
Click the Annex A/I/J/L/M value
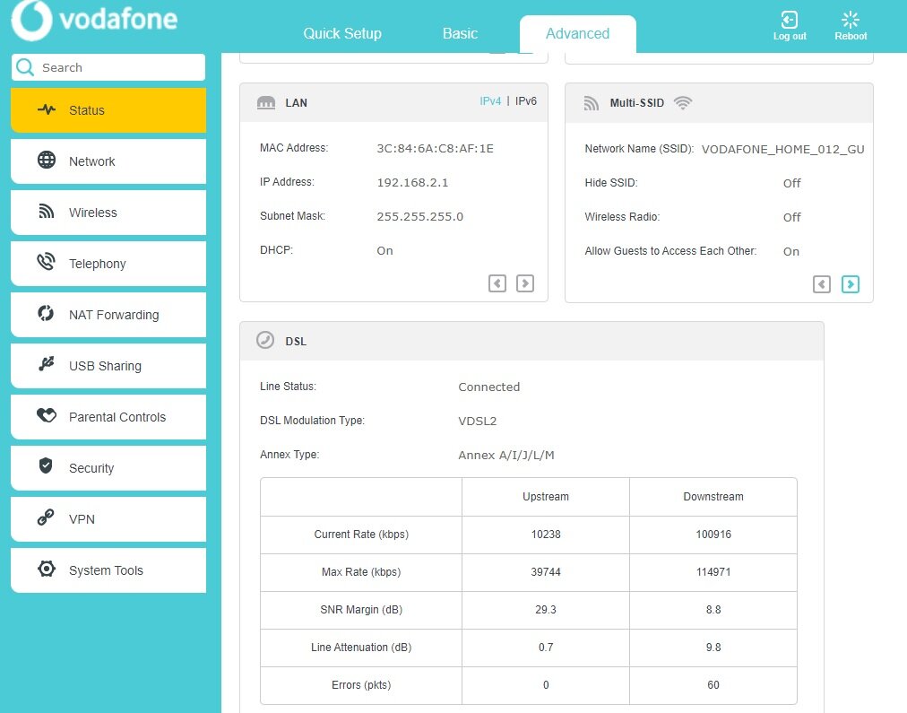pos(506,455)
